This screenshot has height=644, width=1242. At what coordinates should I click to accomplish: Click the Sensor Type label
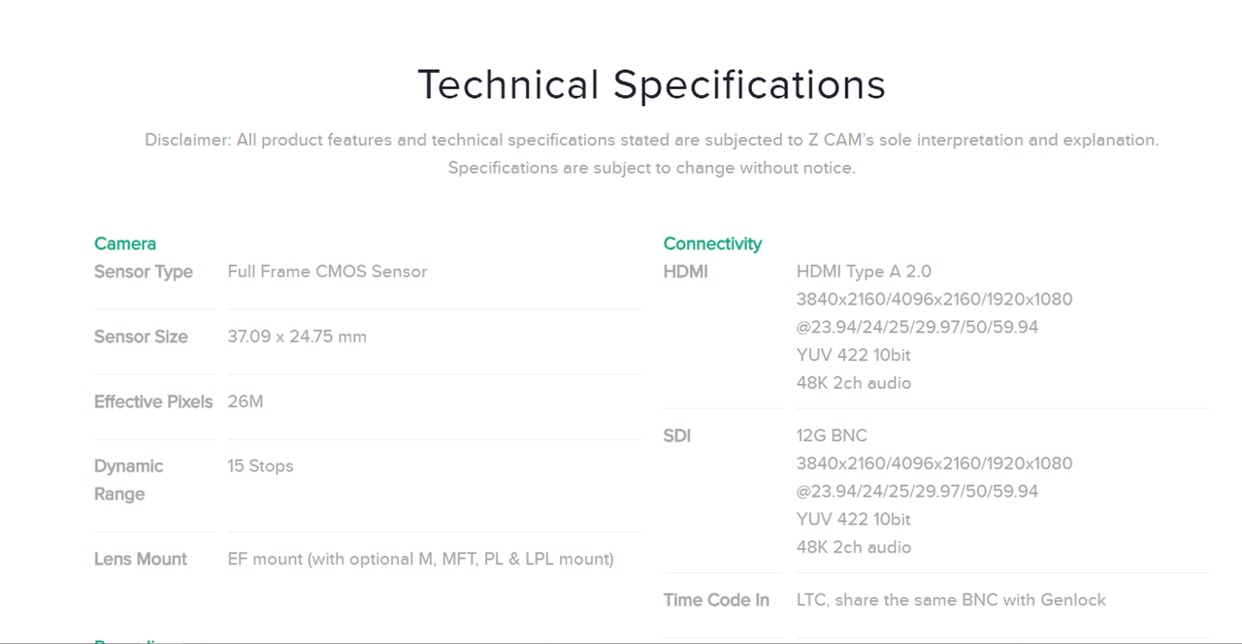(x=144, y=272)
